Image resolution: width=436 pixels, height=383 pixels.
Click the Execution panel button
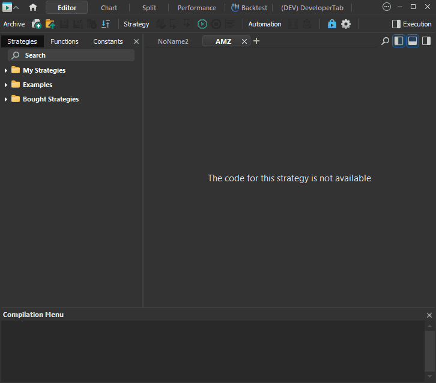[411, 24]
